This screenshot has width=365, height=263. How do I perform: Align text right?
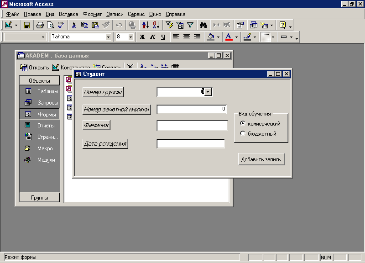click(x=197, y=37)
